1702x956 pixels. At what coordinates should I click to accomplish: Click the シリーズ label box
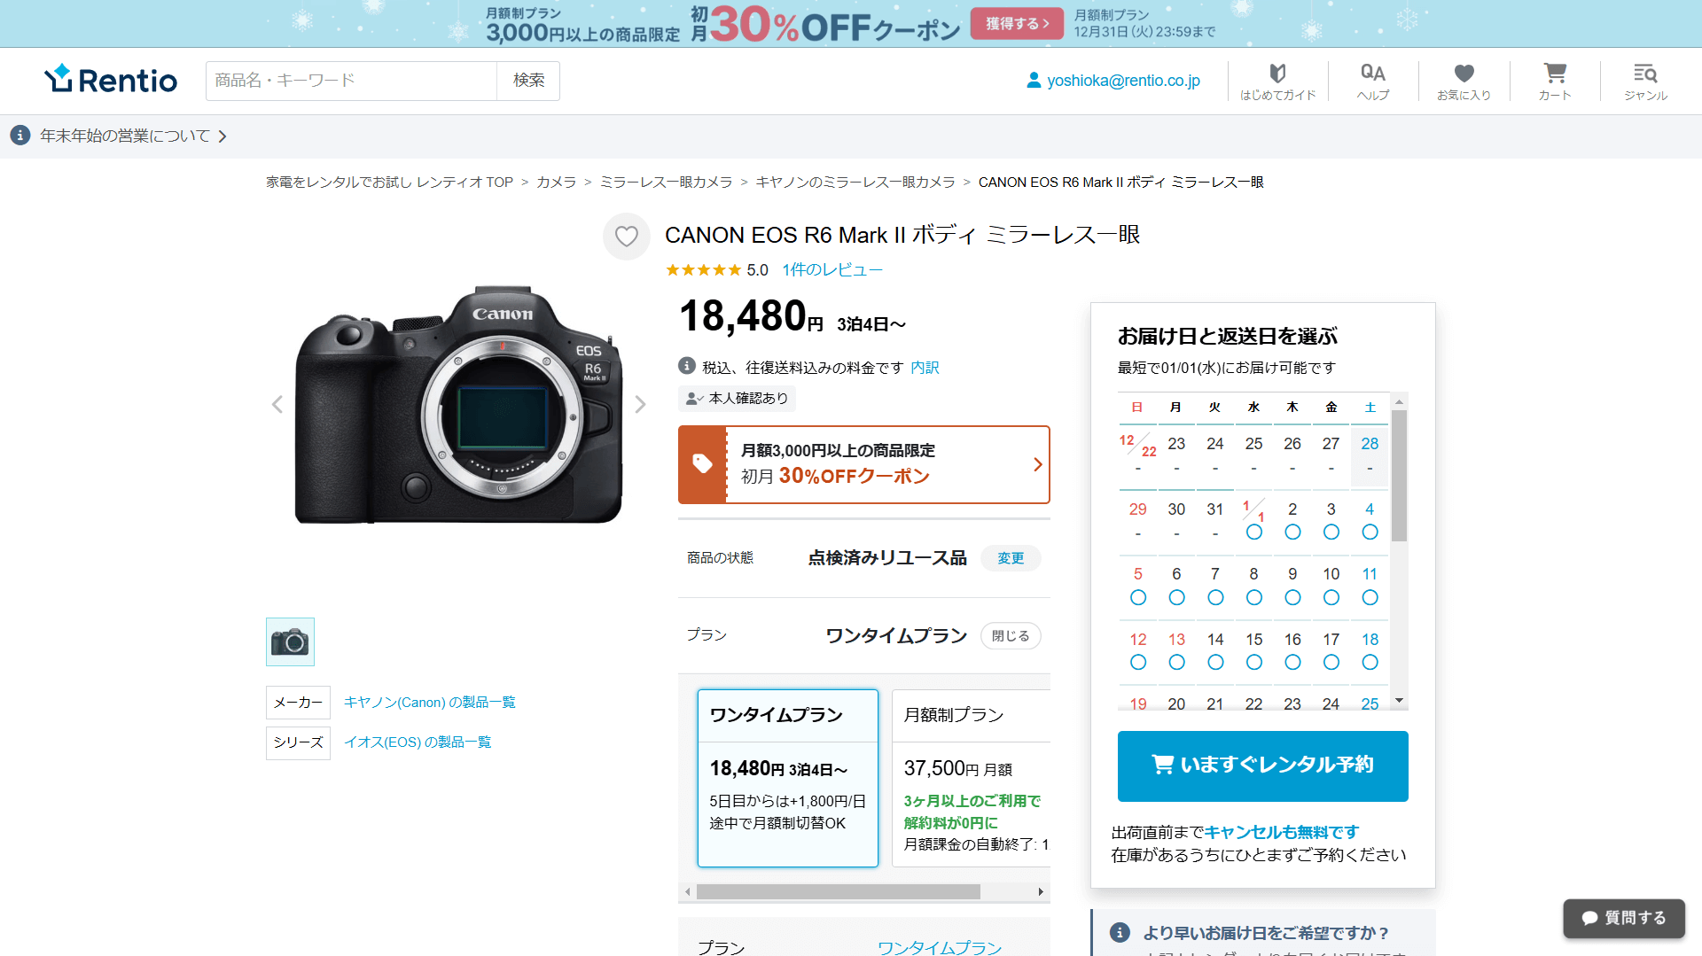click(x=298, y=742)
